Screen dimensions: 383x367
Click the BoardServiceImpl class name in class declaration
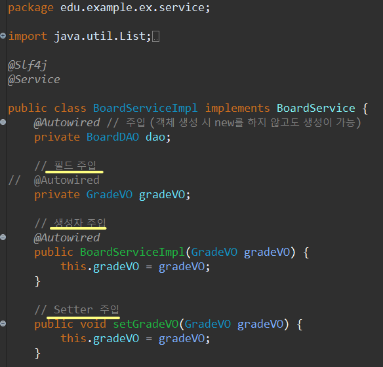(146, 108)
